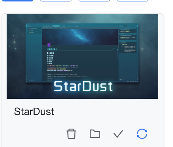
Task: Open the StarDust theme preview image
Action: coord(82,56)
